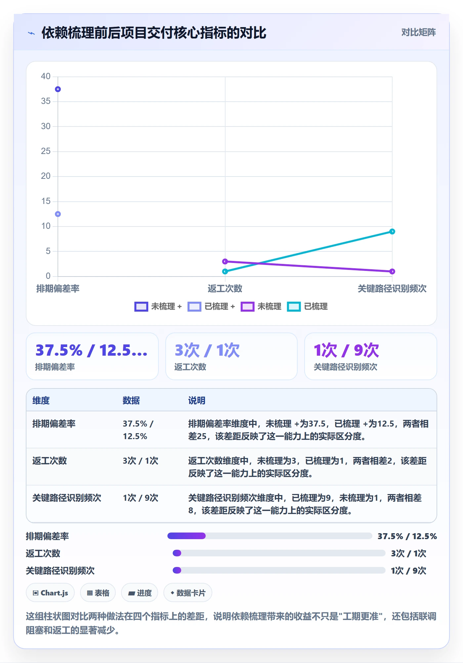Toggle the 已梳理 + legend swatch
The height and width of the screenshot is (663, 463).
coord(194,307)
